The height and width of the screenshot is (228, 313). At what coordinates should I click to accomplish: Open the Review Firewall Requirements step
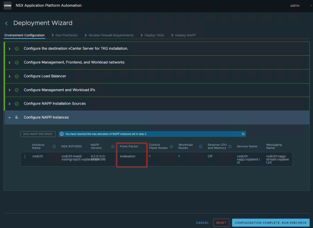tap(111, 35)
